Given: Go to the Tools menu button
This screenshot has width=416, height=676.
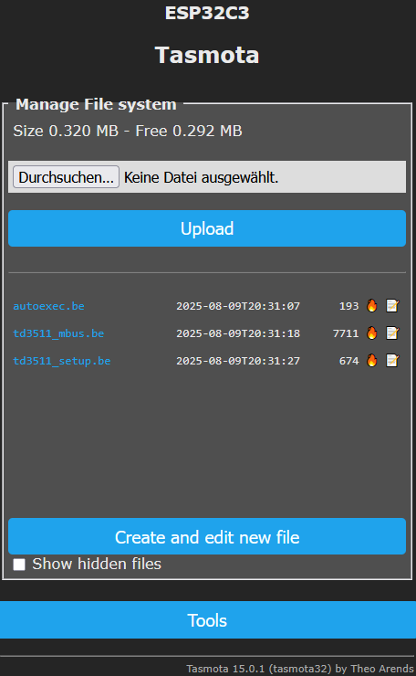Looking at the screenshot, I should [207, 620].
